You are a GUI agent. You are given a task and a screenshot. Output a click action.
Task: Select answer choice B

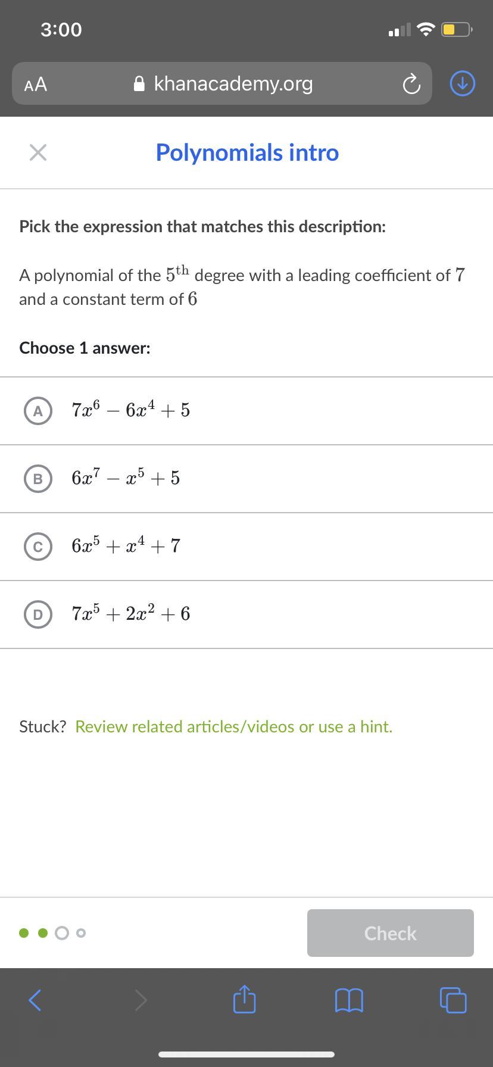pos(38,479)
